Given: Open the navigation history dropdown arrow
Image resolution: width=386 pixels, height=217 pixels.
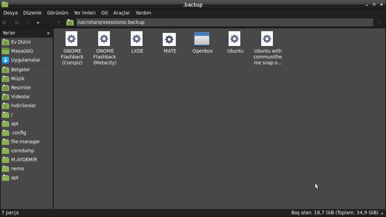Looking at the screenshot, I should (38, 23).
